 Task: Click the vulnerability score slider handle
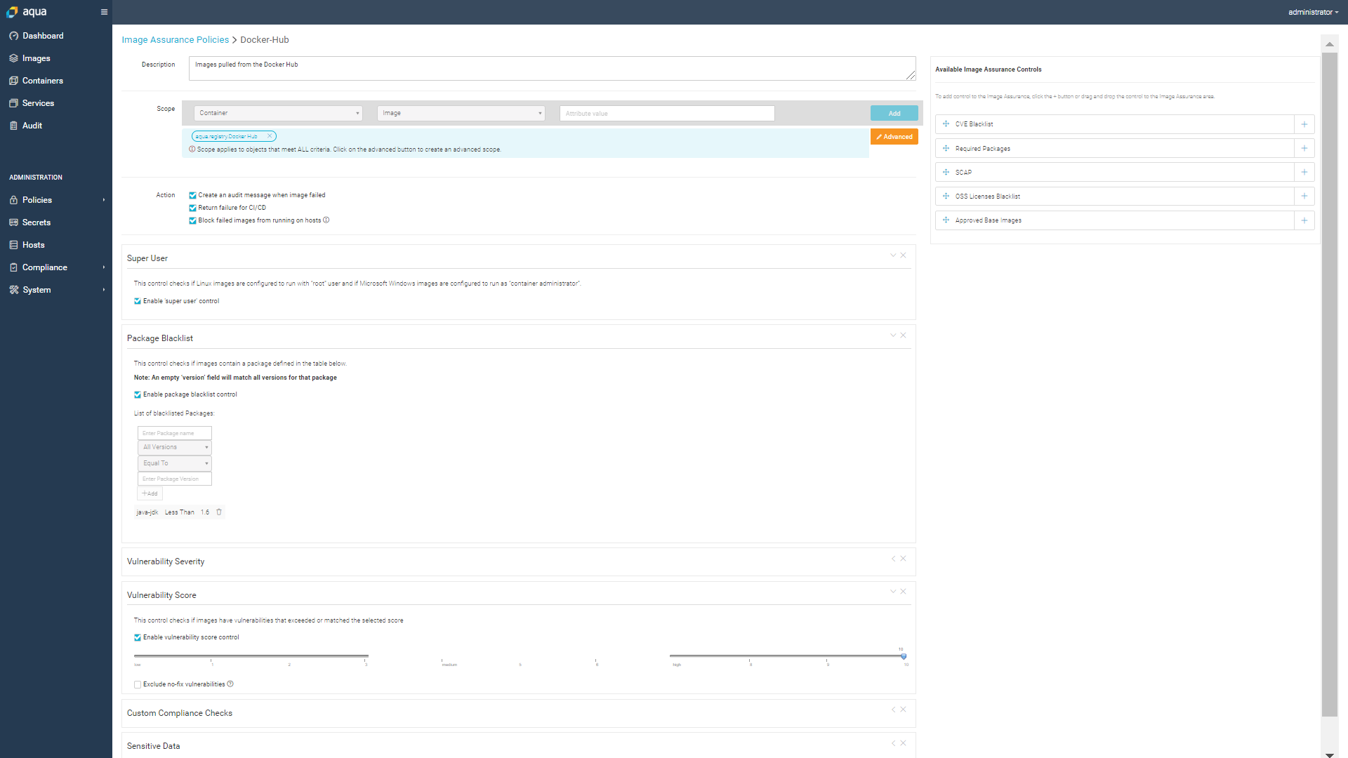pos(904,656)
